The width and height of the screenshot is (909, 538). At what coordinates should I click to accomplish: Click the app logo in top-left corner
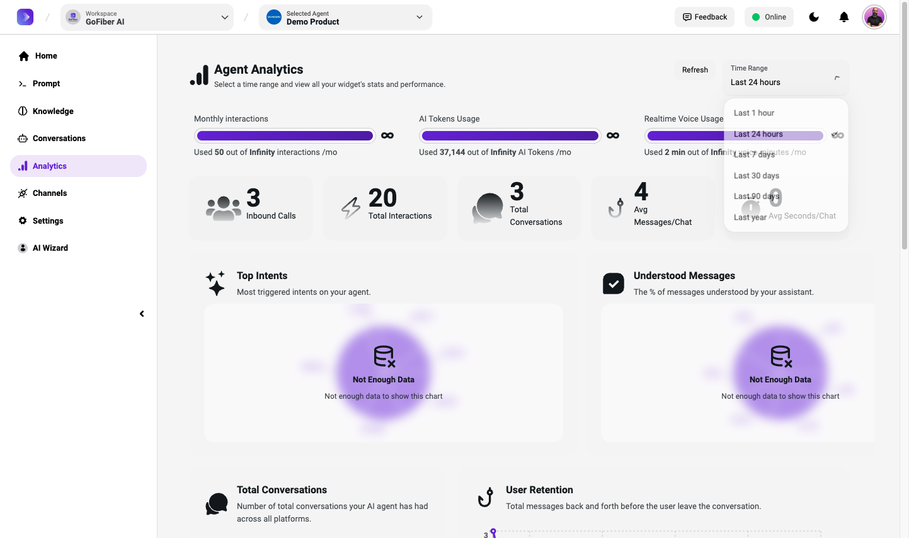coord(25,17)
